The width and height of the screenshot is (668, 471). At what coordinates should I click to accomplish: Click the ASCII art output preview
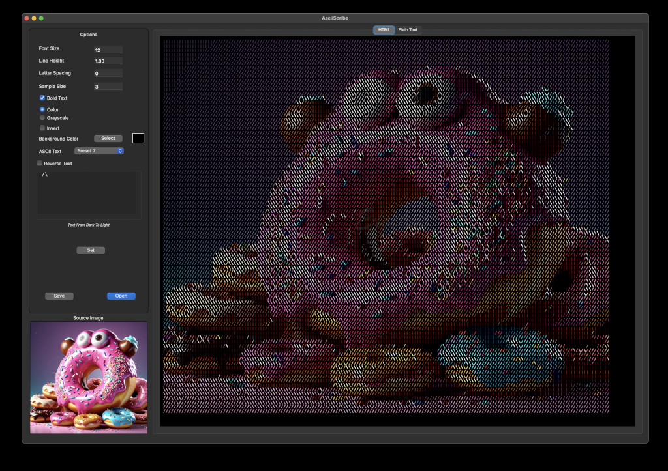click(397, 231)
